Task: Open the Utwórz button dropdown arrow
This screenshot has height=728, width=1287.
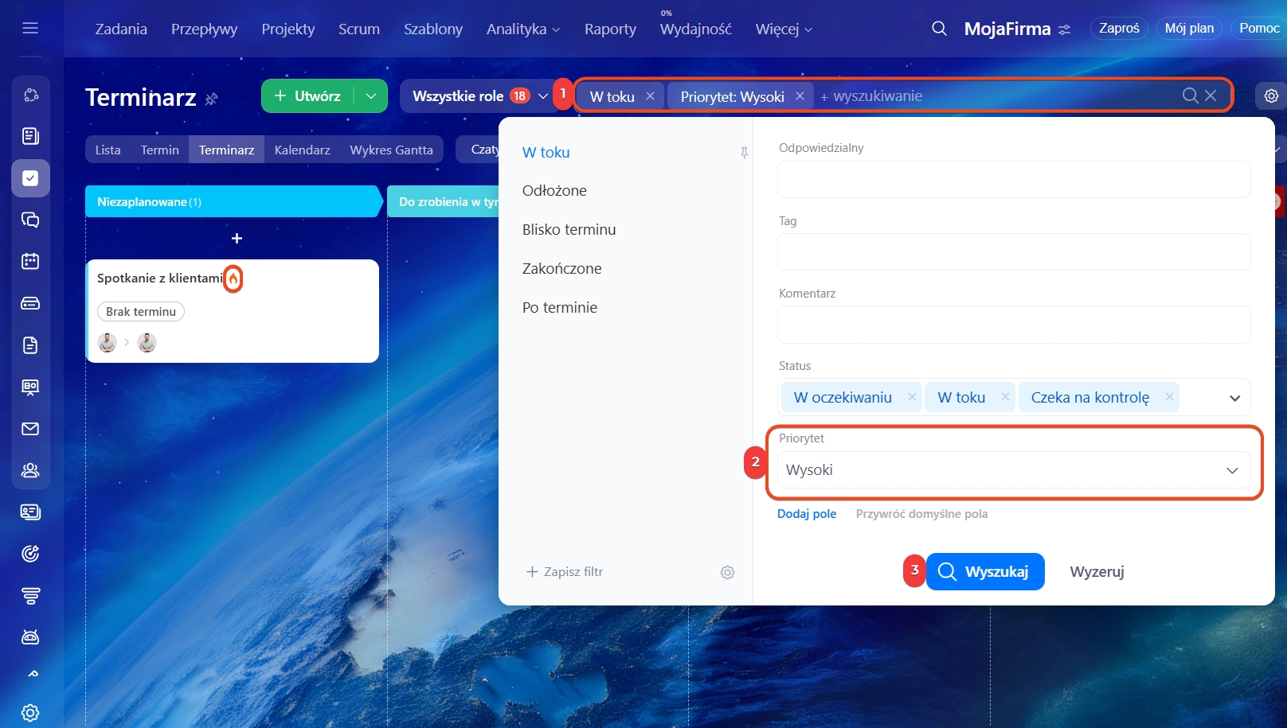Action: coord(371,96)
